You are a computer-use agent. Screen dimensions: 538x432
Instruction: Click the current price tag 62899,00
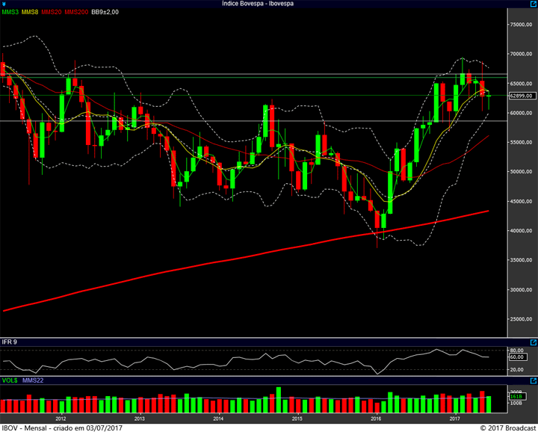point(521,96)
